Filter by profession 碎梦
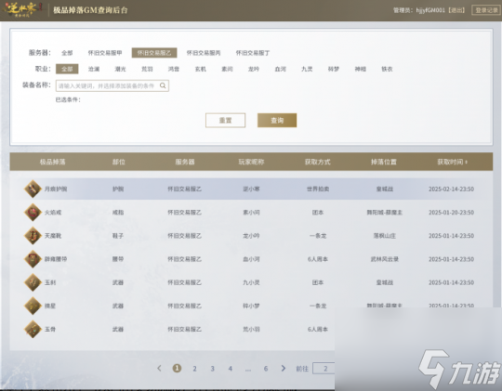Screen dimensions: 502x391 click(334, 69)
